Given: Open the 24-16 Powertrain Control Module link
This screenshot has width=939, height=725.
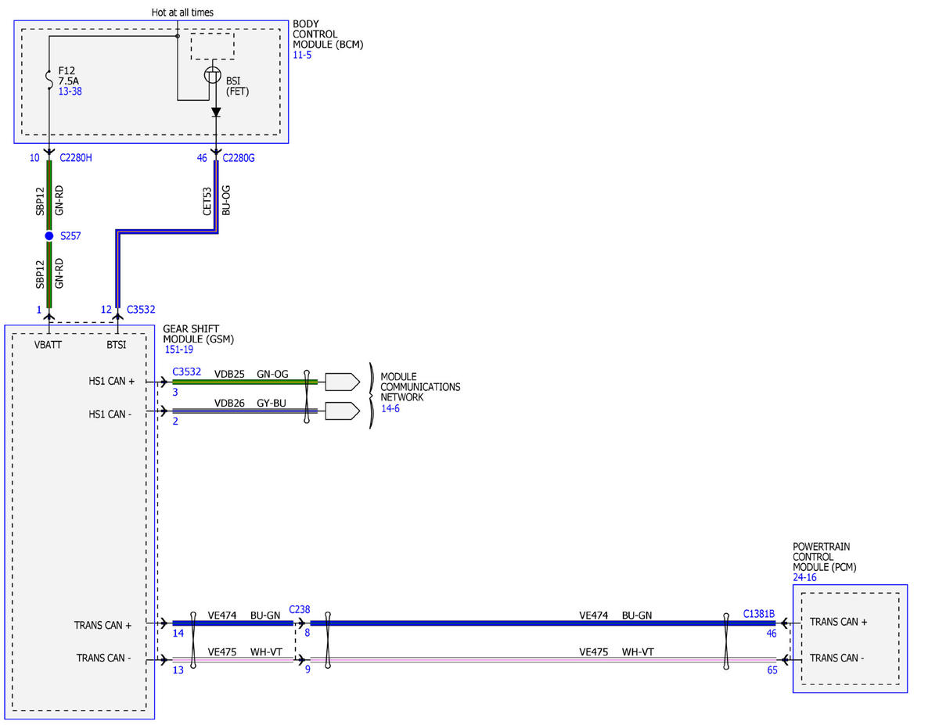Looking at the screenshot, I should [805, 577].
